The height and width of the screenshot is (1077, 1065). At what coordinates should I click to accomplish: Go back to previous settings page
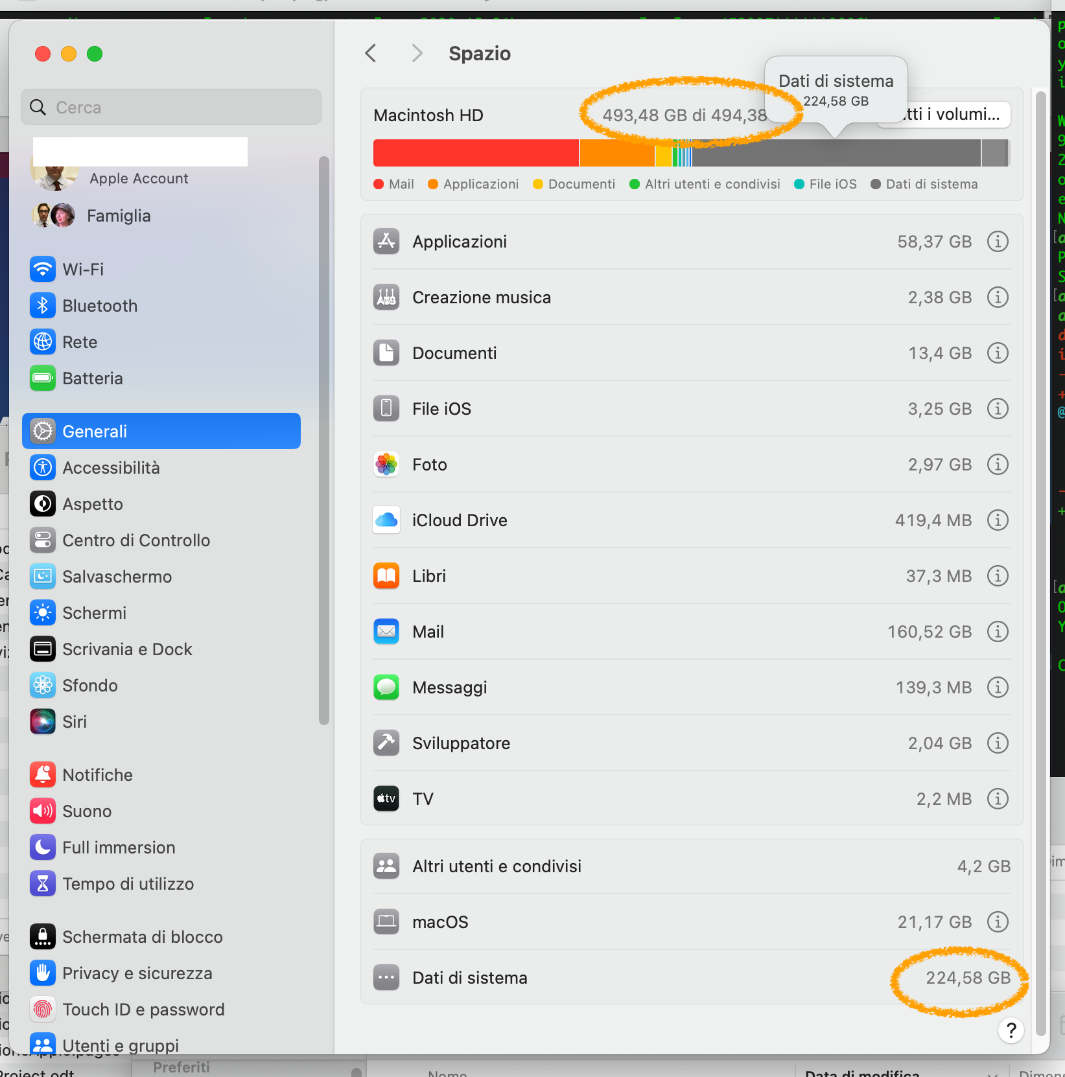click(371, 53)
